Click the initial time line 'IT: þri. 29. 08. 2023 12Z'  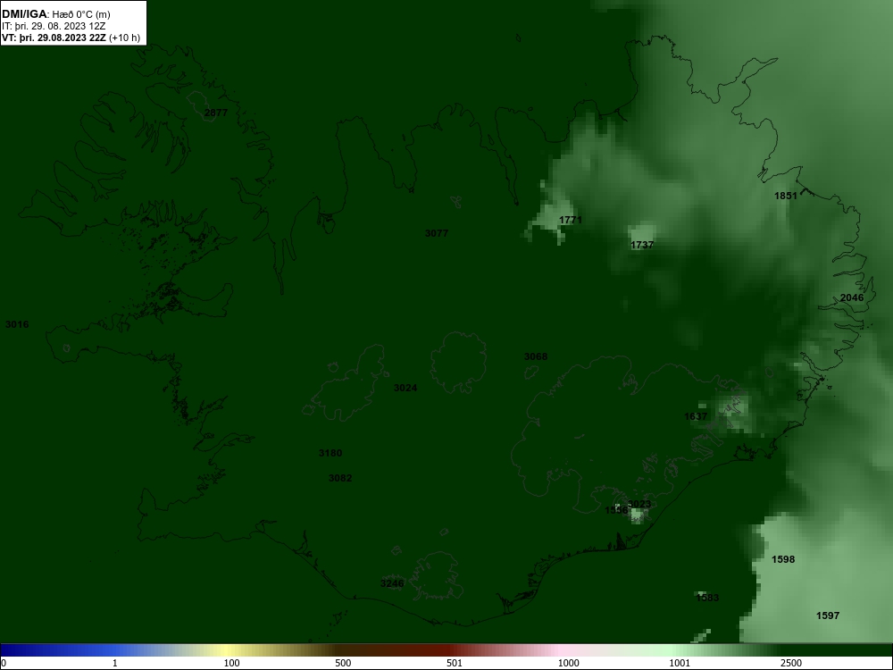[54, 26]
